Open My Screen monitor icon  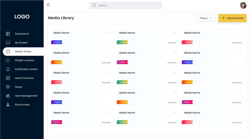[x=8, y=43]
